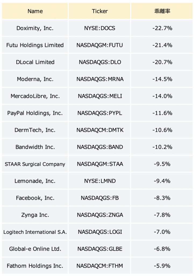Screen dimensions: 195x276
Task: Click the NASDAQGS:DLO ticker cell
Action: point(100,62)
